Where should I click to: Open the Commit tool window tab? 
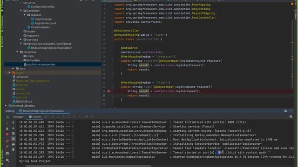coord(2,41)
